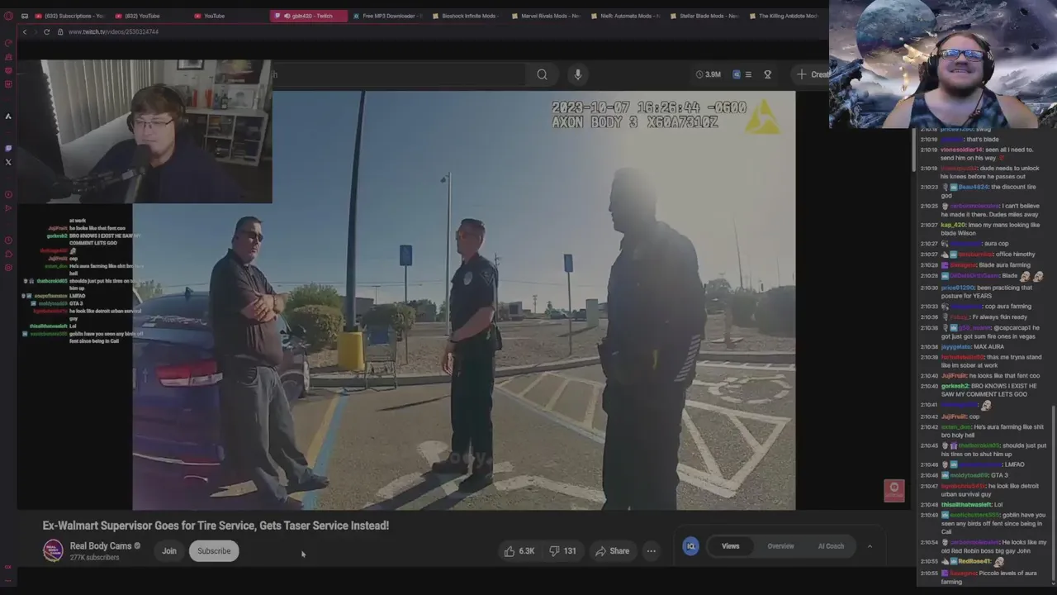
Task: Open the vidIQ toolbar list menu
Action: click(x=748, y=74)
